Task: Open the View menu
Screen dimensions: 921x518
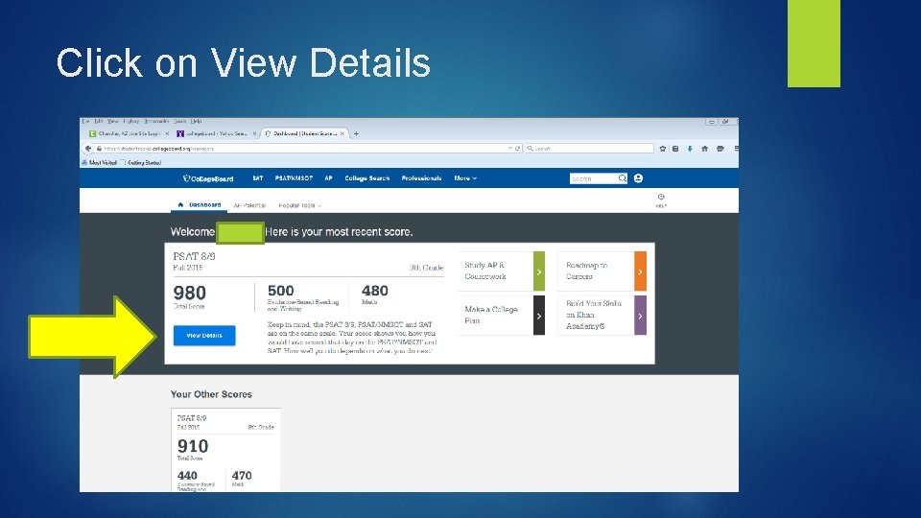Action: (113, 122)
